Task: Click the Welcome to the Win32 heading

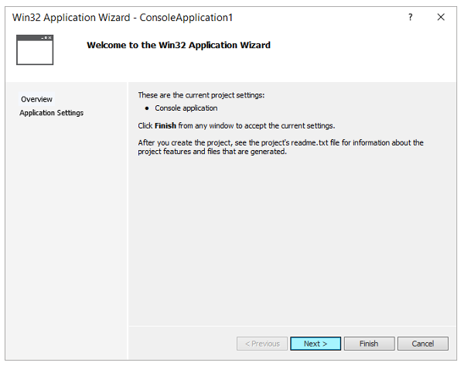Action: click(179, 45)
